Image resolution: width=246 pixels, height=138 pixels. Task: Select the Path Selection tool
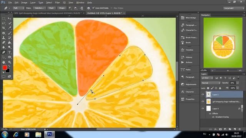[x=3, y=57]
